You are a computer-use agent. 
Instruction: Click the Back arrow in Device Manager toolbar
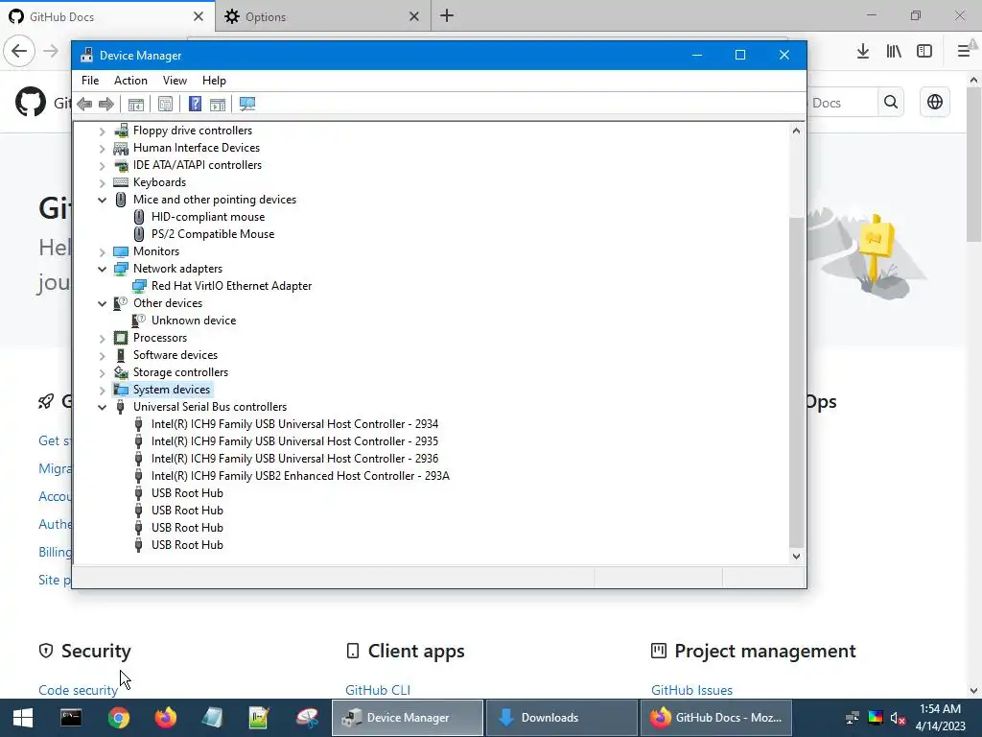[x=84, y=104]
